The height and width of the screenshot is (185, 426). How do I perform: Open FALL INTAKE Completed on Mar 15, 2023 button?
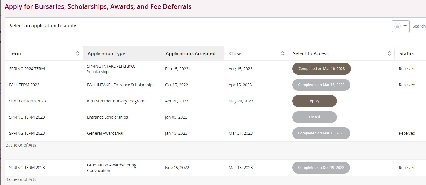(321, 85)
